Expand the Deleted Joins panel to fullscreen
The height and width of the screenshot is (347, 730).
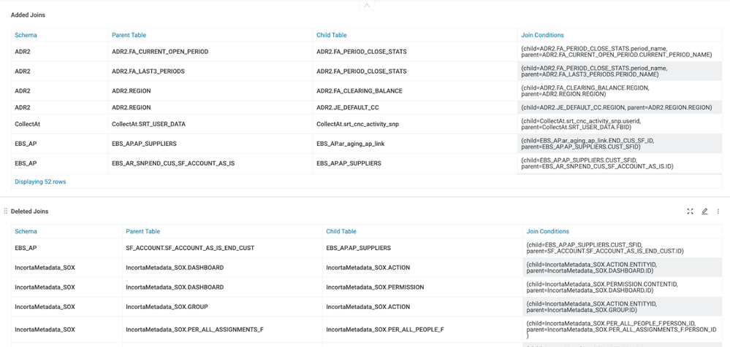pyautogui.click(x=690, y=211)
